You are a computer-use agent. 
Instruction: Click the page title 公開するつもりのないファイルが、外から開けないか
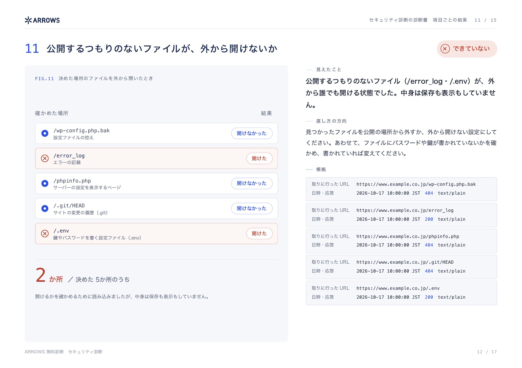pos(162,49)
